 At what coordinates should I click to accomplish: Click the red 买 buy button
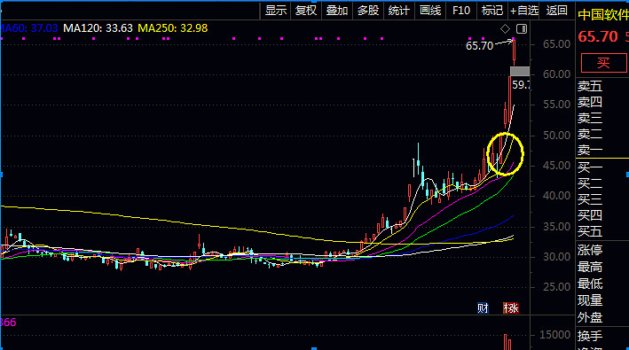tap(603, 63)
